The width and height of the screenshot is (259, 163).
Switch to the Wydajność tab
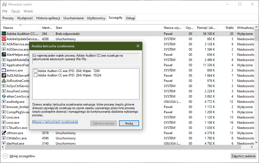click(x=25, y=18)
